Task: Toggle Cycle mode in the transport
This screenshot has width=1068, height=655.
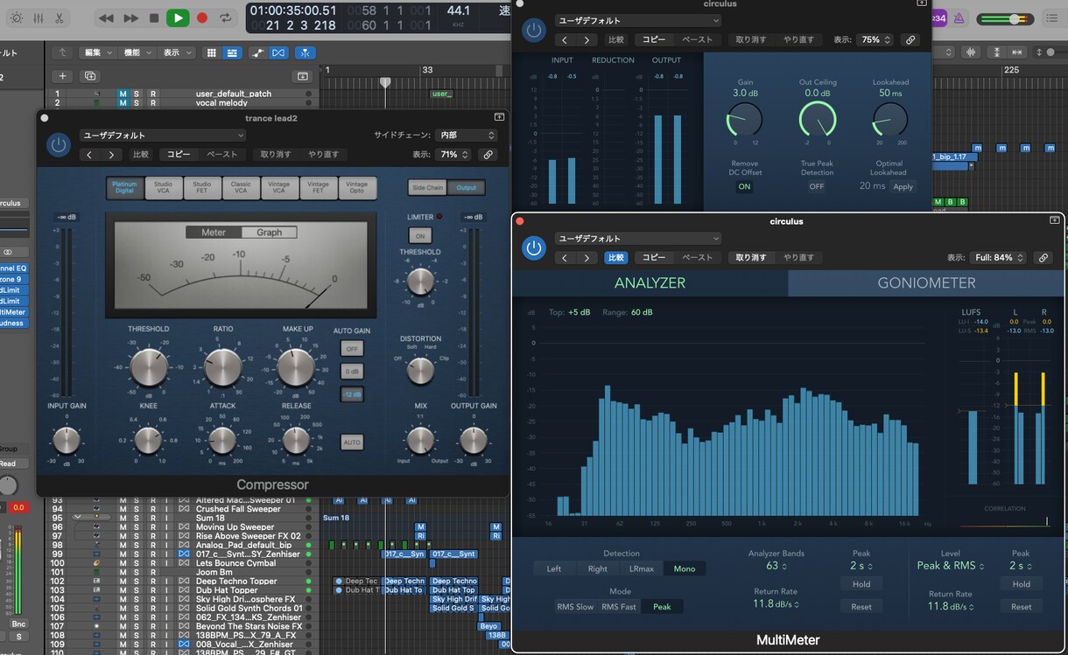Action: click(x=226, y=17)
